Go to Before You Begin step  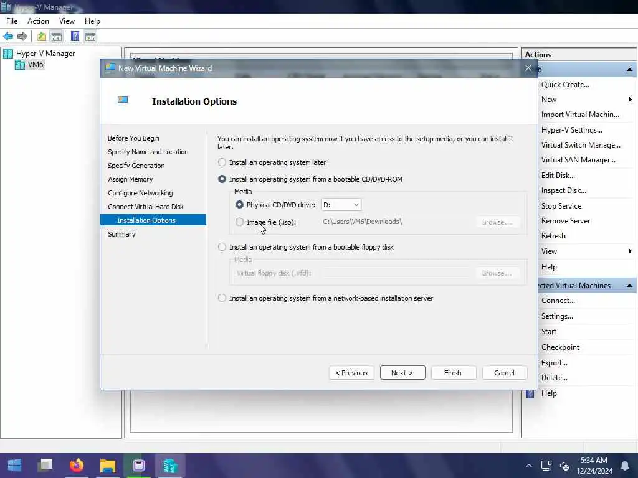point(133,138)
